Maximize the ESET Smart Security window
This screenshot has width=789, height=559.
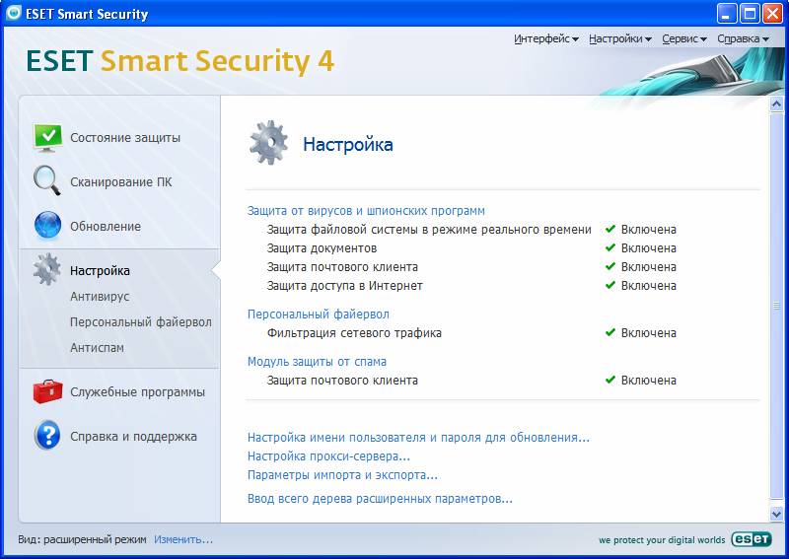click(x=750, y=14)
